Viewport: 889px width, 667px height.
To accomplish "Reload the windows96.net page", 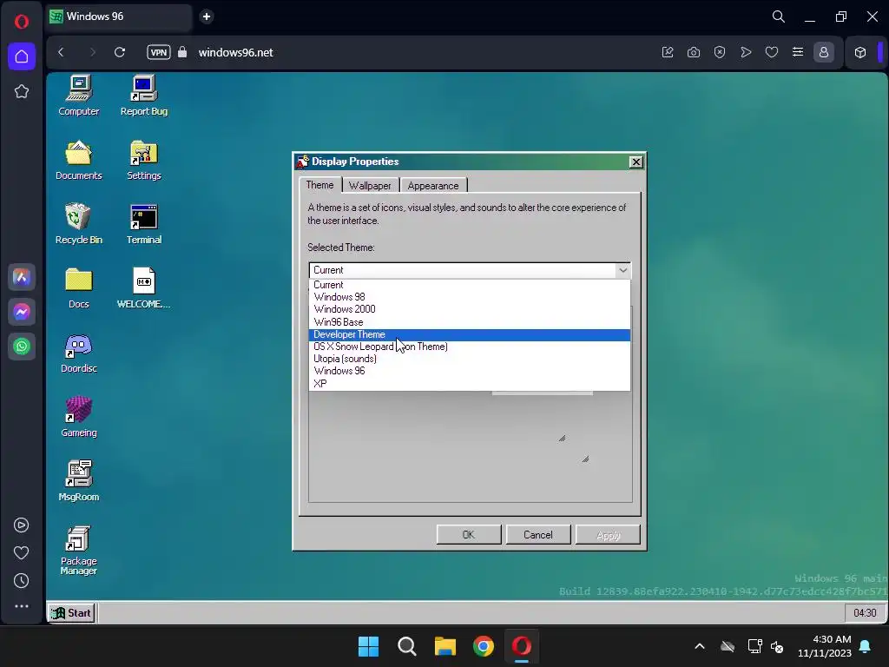I will click(x=120, y=52).
